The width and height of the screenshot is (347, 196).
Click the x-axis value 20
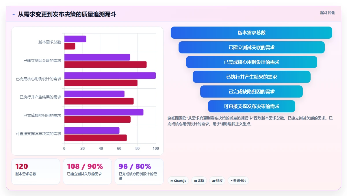coord(82,149)
